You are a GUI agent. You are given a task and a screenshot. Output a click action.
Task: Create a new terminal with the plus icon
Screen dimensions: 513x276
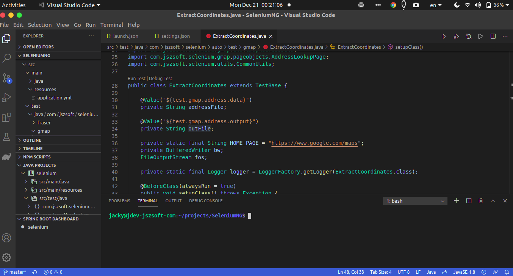pyautogui.click(x=456, y=201)
